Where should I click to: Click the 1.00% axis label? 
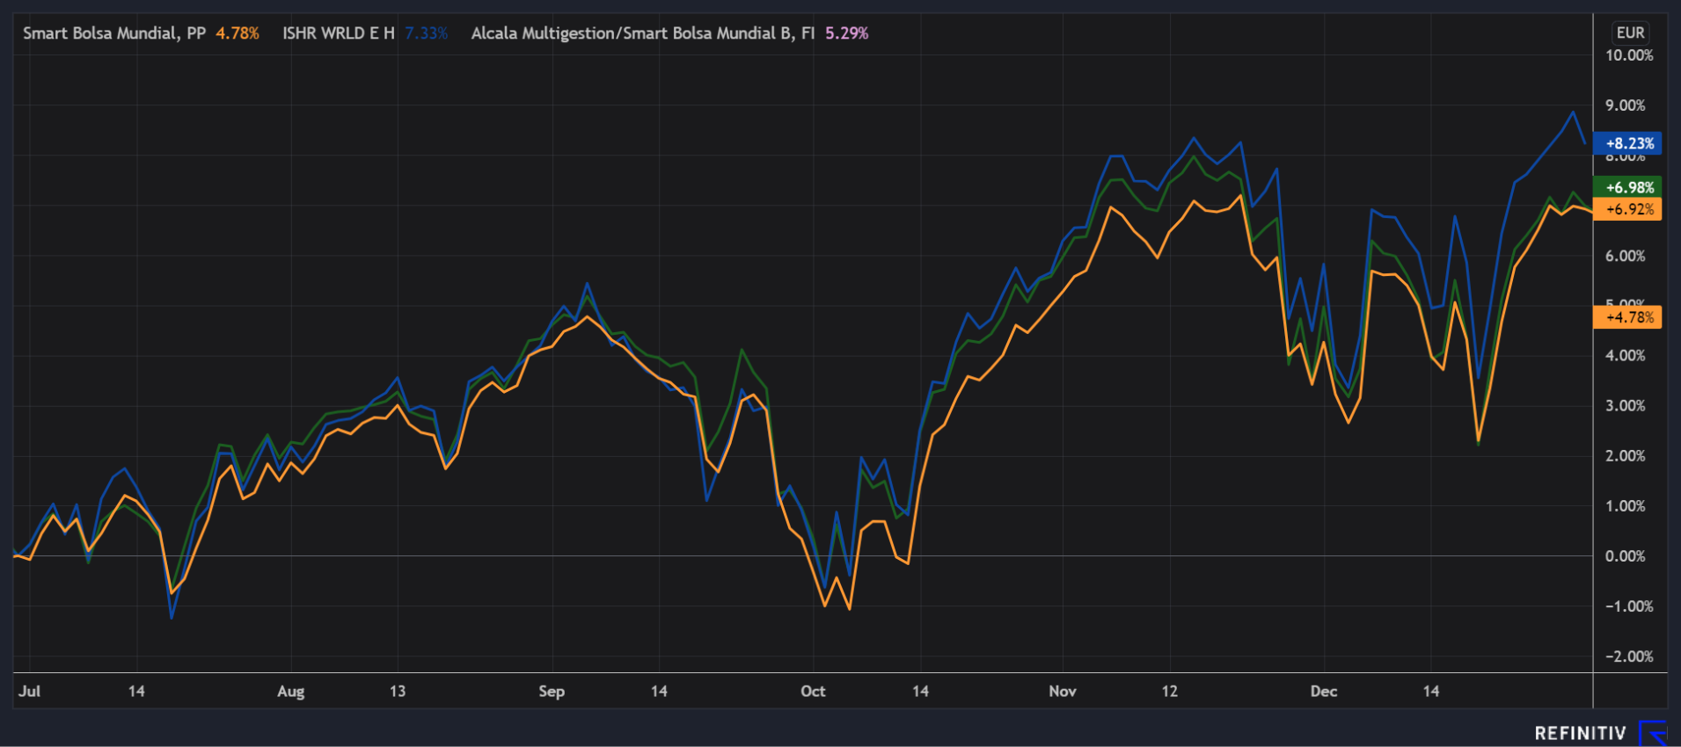tap(1626, 506)
